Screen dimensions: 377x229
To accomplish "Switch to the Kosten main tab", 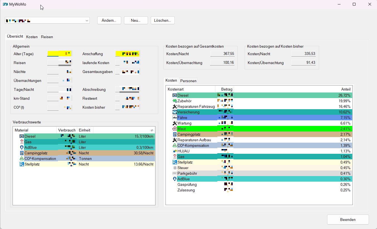I will 32,37.
